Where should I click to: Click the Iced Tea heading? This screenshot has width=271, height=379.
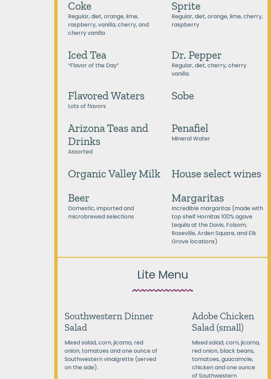point(87,55)
